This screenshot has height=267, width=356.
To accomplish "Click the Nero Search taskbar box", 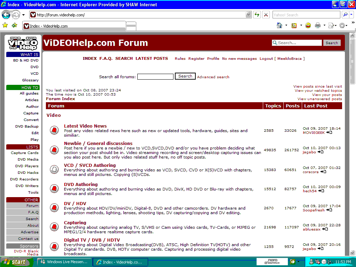I will 272,261.
